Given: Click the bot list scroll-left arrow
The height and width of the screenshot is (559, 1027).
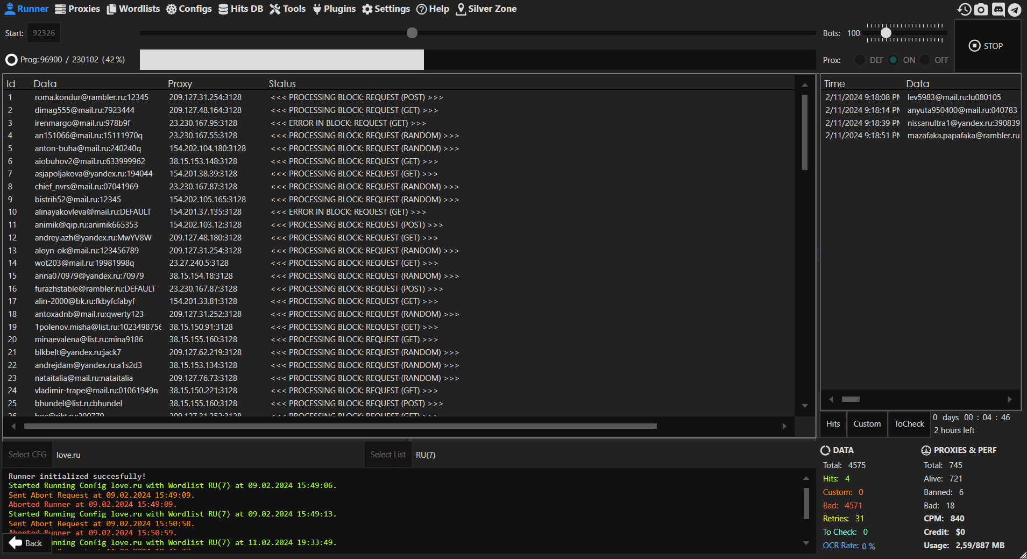Looking at the screenshot, I should pos(13,426).
